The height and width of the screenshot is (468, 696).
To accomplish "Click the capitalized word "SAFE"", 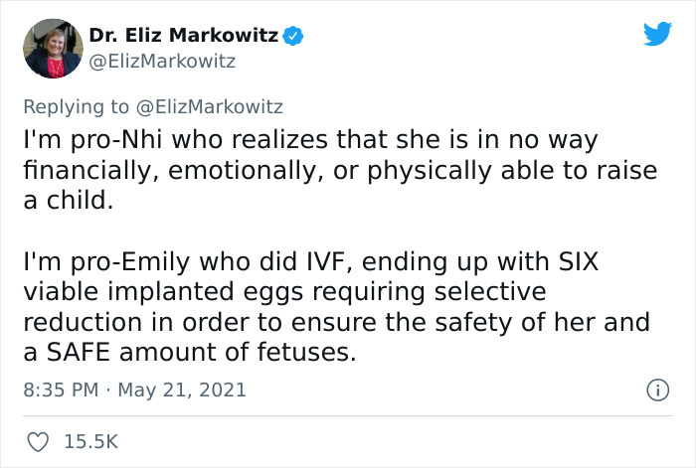I will (95, 352).
